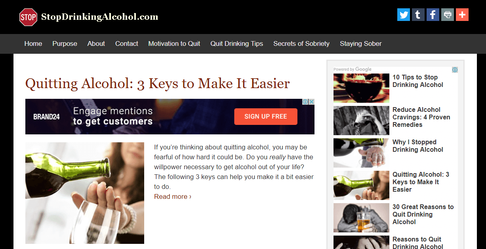Click the red STOP sign logo

point(28,17)
